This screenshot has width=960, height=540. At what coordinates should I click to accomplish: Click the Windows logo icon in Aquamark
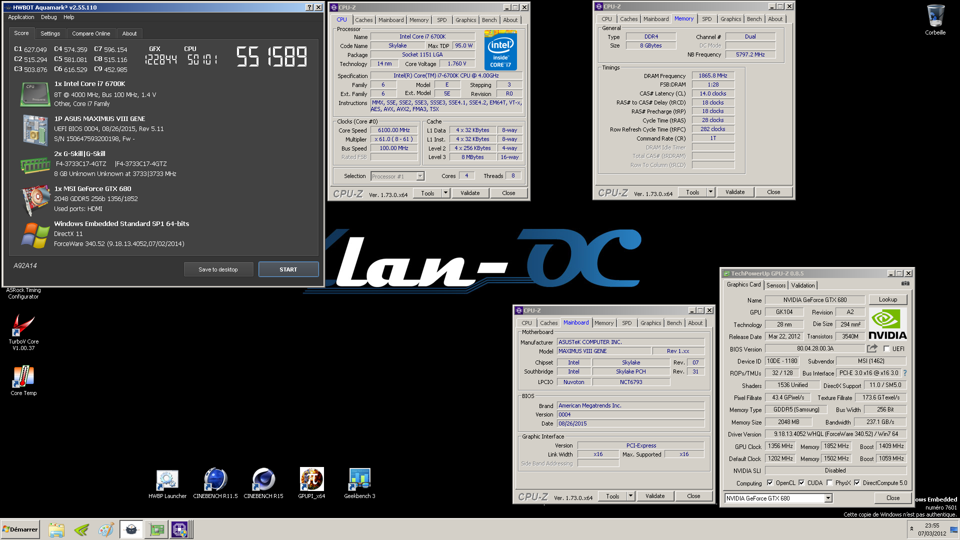[34, 234]
